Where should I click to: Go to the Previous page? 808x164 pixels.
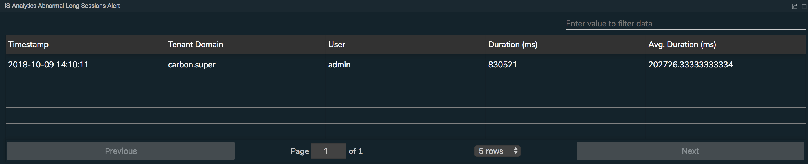point(121,151)
